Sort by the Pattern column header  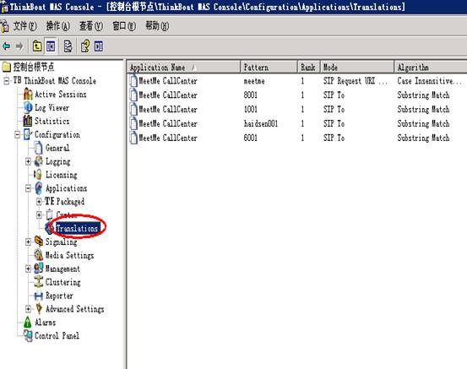(x=269, y=68)
